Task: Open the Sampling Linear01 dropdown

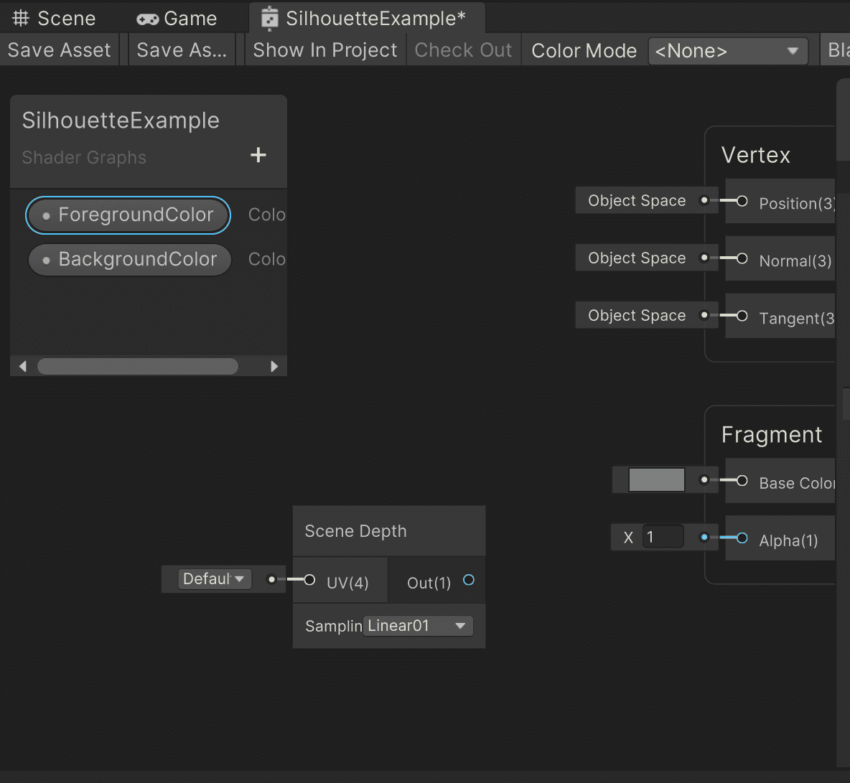Action: pos(418,626)
